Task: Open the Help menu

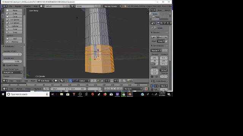Action: pyautogui.click(x=35, y=6)
